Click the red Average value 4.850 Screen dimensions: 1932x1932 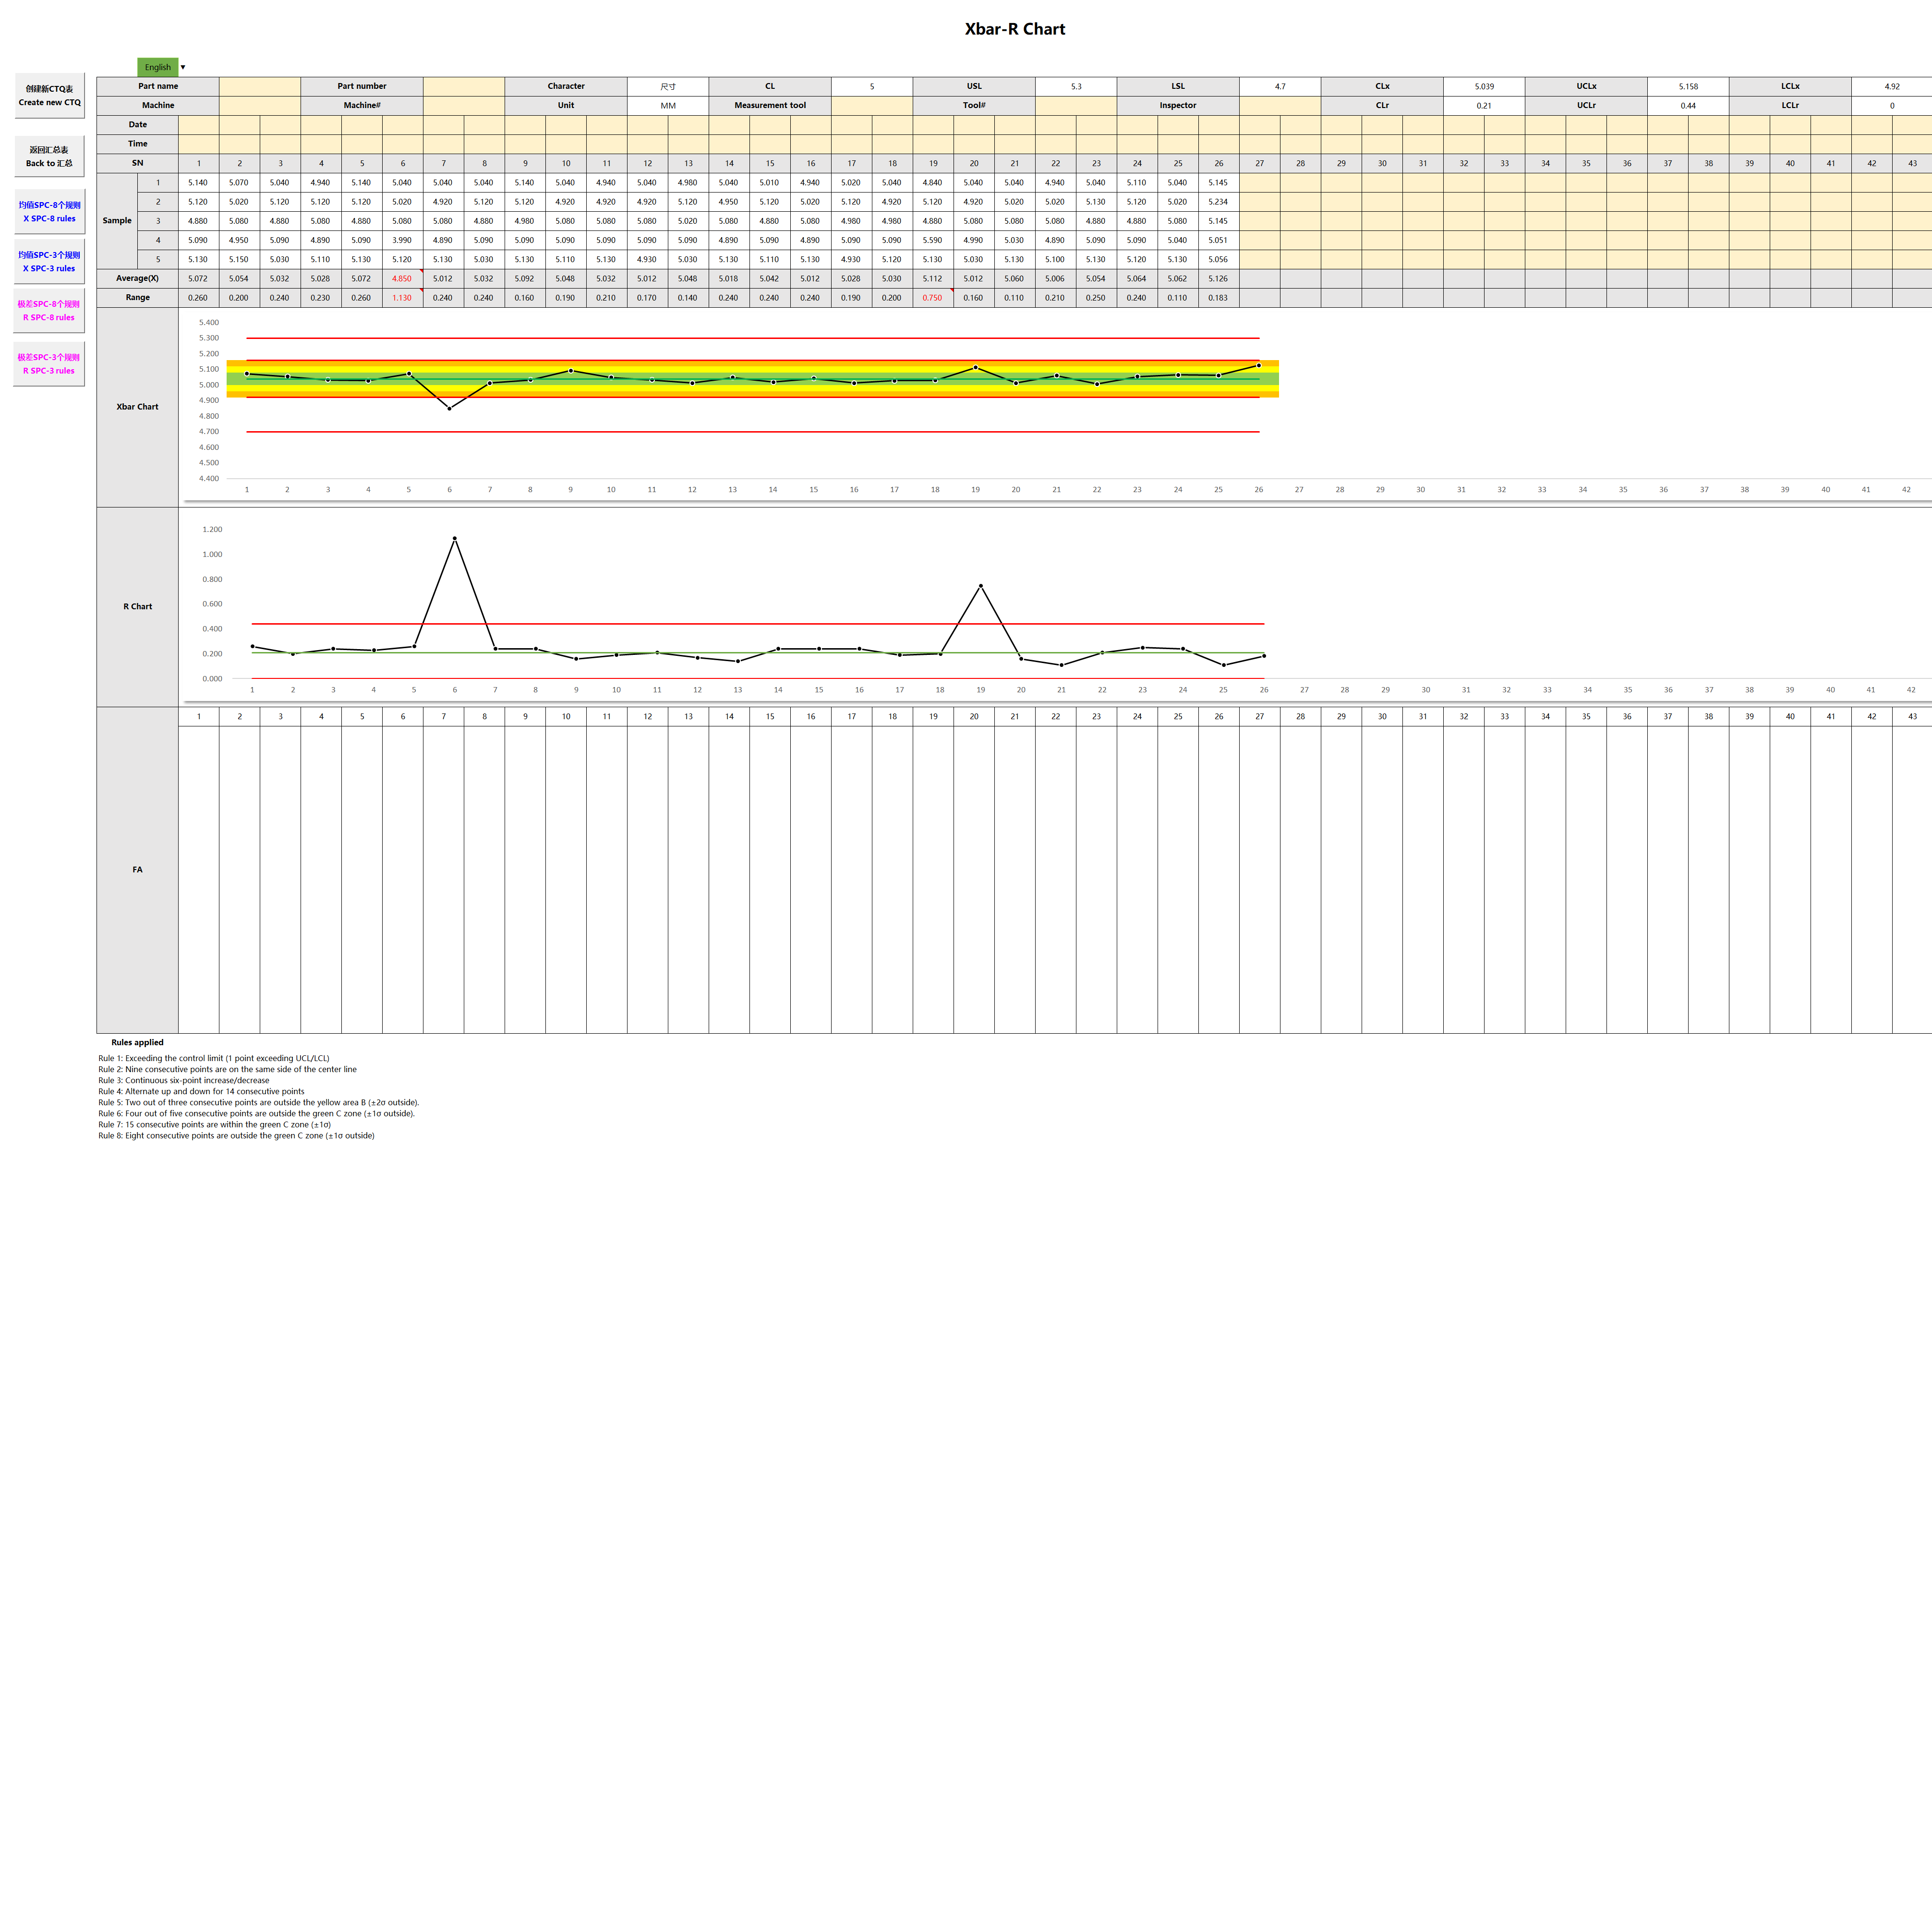(x=402, y=279)
